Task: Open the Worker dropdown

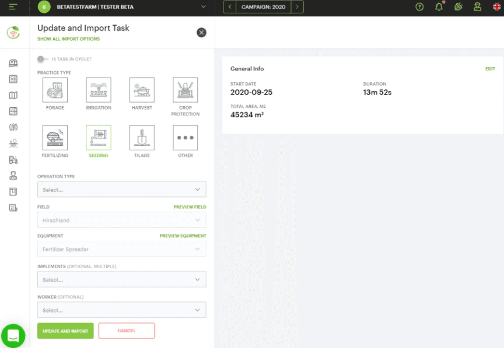Action: (x=122, y=310)
